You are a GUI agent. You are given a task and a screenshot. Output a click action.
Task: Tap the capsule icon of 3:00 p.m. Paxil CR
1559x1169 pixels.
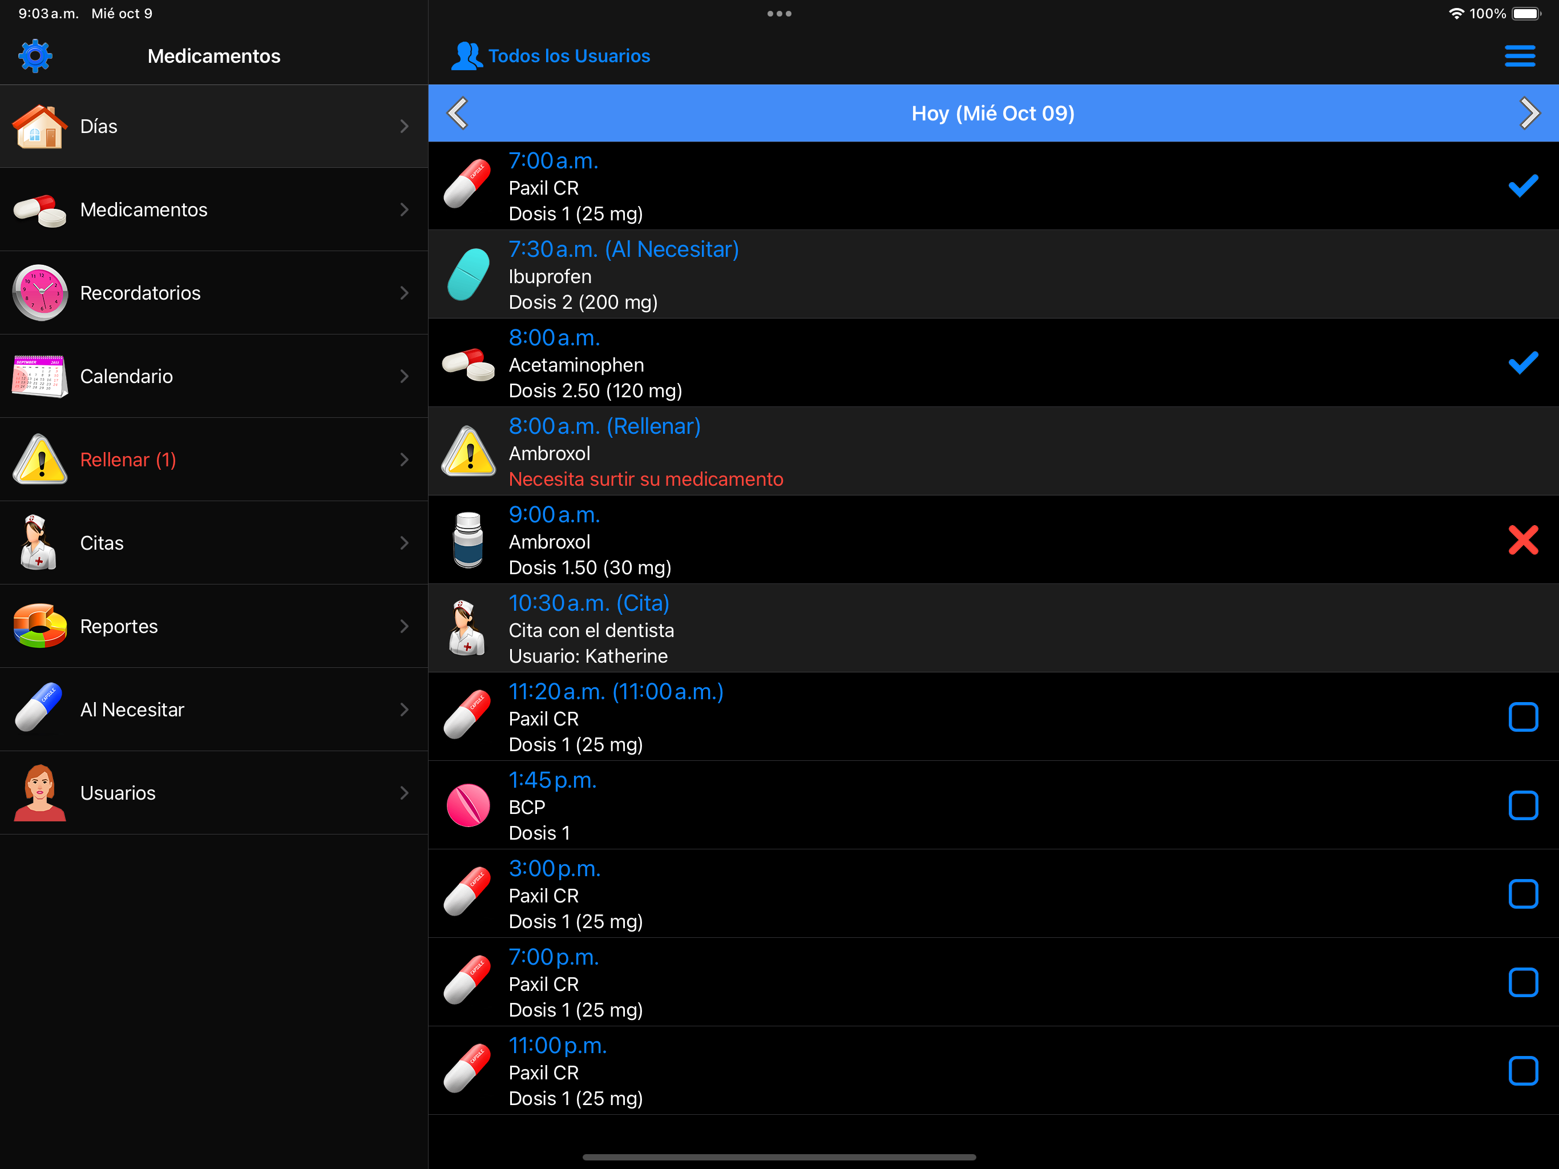coord(467,892)
